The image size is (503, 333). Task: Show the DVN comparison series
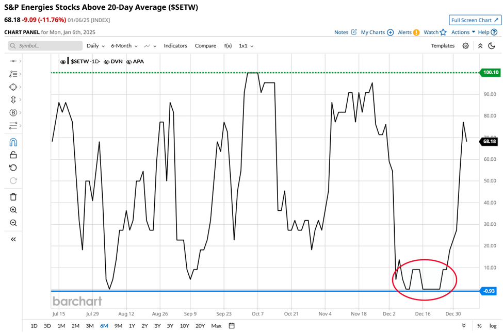pos(107,61)
